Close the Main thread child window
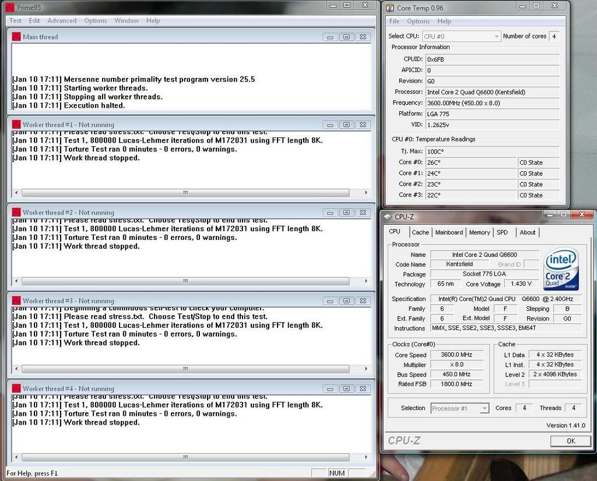The width and height of the screenshot is (597, 481). point(363,37)
